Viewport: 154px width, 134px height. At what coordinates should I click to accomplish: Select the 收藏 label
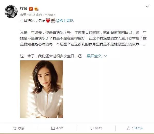[x=21, y=128]
